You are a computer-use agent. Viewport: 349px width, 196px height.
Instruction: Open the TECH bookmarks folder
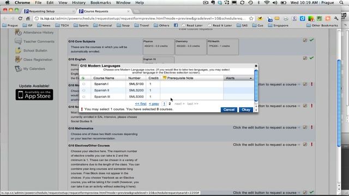(x=62, y=26)
